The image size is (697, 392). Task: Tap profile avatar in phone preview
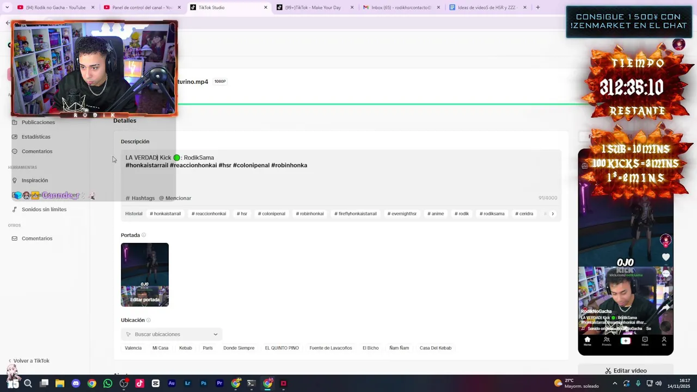pyautogui.click(x=665, y=240)
